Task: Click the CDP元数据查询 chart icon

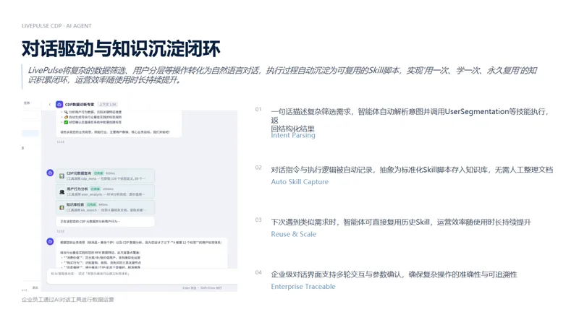Action: 62,176
